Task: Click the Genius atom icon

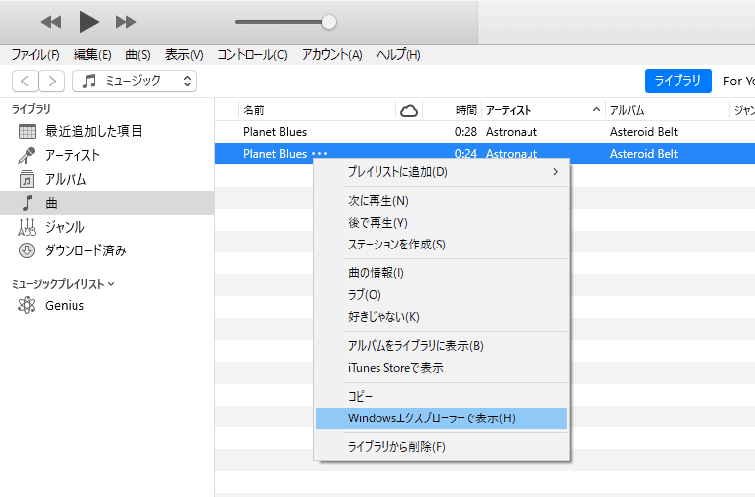Action: click(x=27, y=305)
